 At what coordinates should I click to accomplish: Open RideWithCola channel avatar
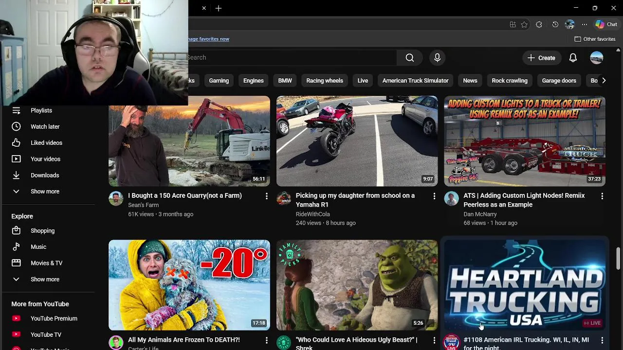tap(284, 198)
